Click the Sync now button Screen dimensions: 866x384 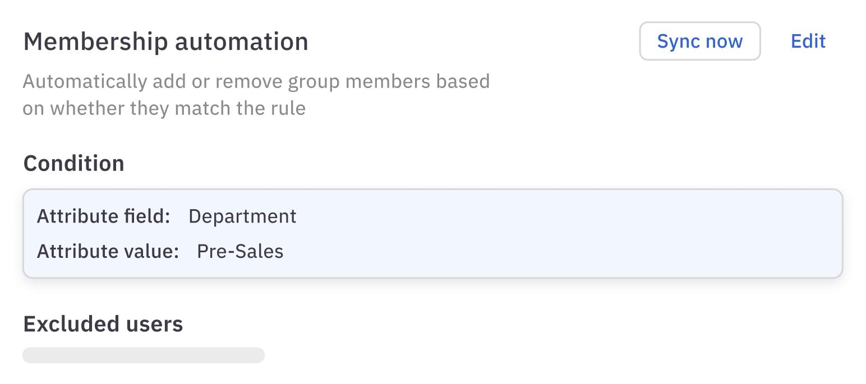coord(699,41)
